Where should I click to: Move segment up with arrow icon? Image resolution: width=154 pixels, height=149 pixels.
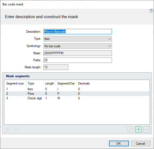tap(7, 130)
